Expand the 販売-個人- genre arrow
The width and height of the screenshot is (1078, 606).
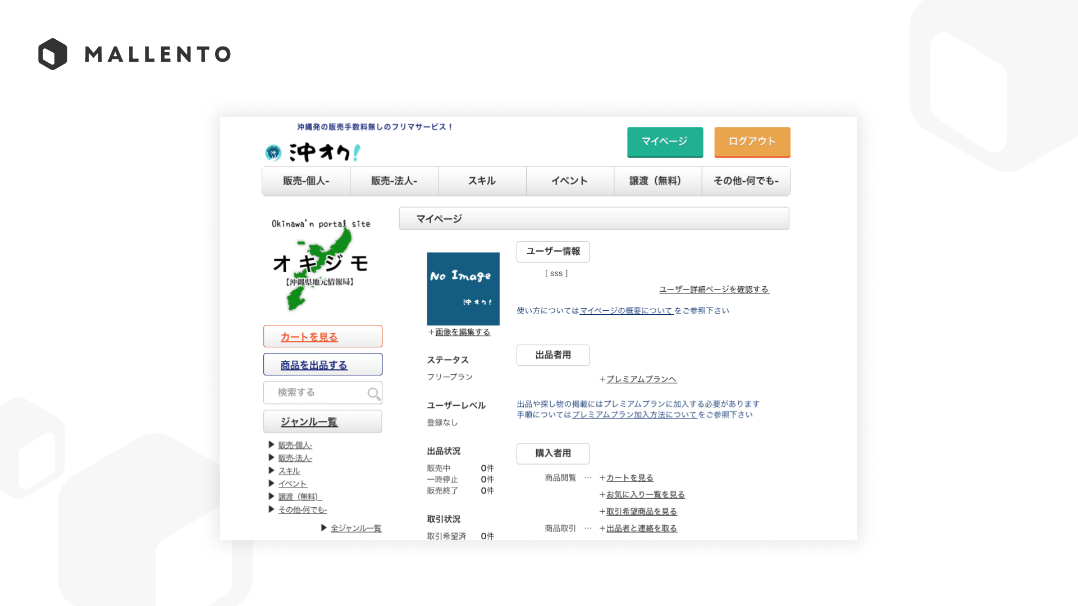pyautogui.click(x=271, y=445)
